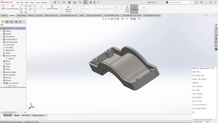
Task: Open the Search Commands dropdown arrow
Action: tap(193, 2)
